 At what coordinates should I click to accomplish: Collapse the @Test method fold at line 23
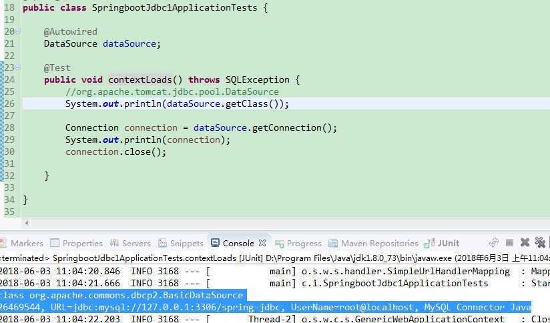pyautogui.click(x=17, y=67)
